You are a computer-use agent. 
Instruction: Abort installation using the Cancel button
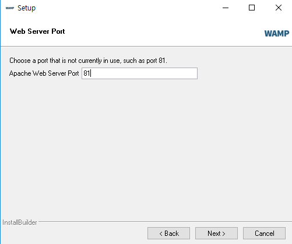264,234
